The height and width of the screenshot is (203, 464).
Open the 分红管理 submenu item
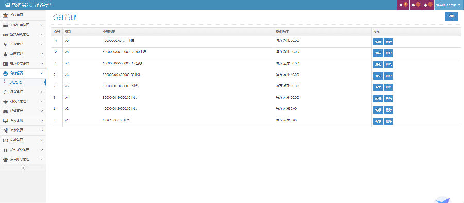click(15, 82)
